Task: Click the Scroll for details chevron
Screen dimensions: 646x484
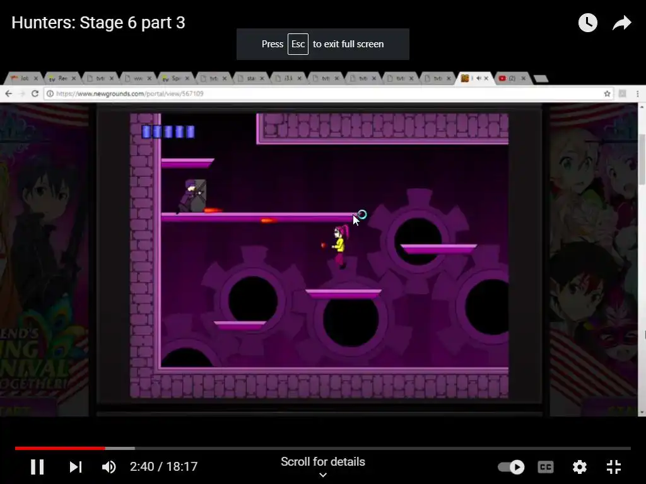Action: pos(323,475)
